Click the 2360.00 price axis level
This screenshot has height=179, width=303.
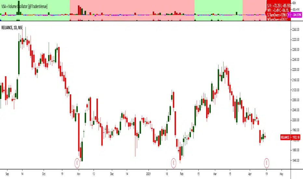pos(296,29)
